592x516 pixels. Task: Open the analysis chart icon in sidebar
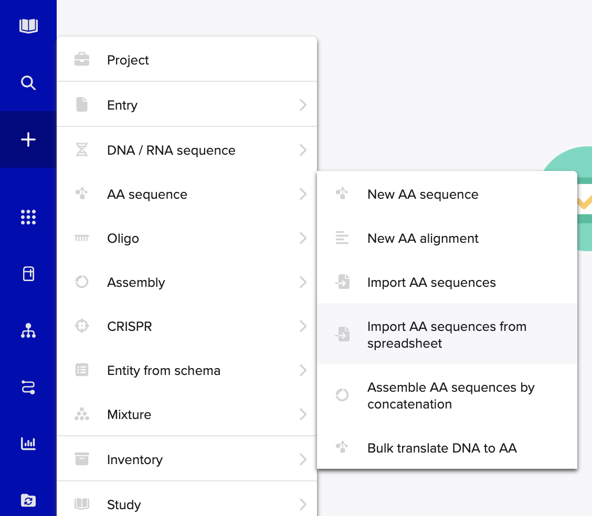coord(28,444)
